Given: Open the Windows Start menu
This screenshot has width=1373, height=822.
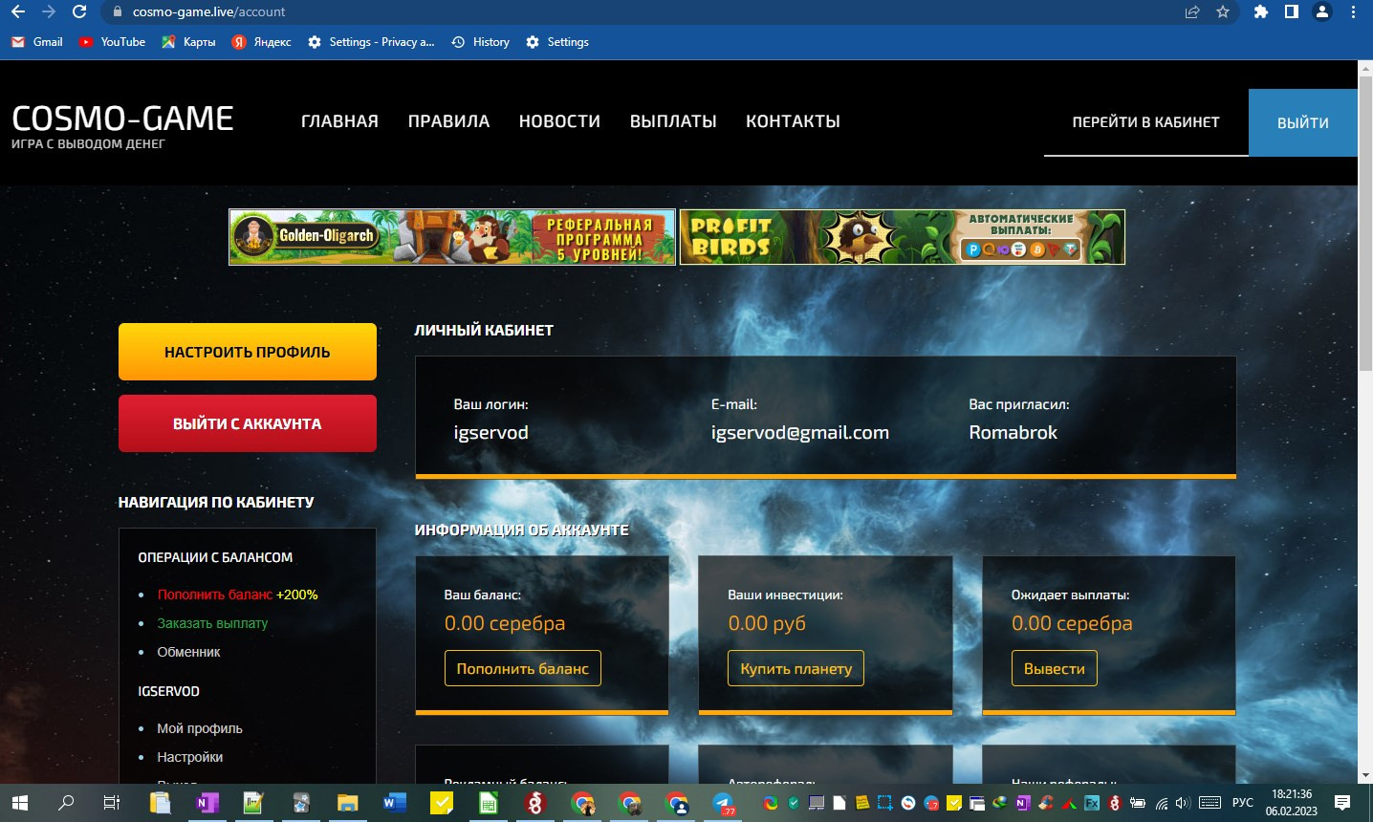Looking at the screenshot, I should point(19,803).
